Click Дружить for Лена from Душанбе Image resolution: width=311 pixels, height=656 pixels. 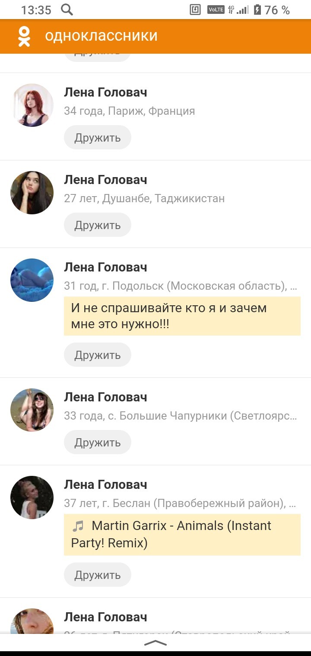[98, 225]
